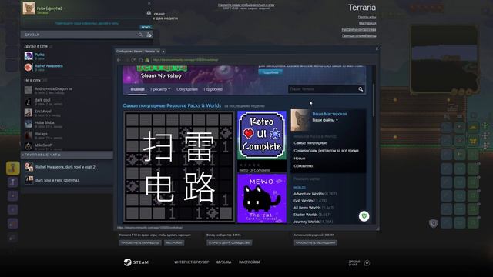The height and width of the screenshot is (277, 493).
Task: Click the shield icon beside inventory grid
Action: pyautogui.click(x=434, y=223)
